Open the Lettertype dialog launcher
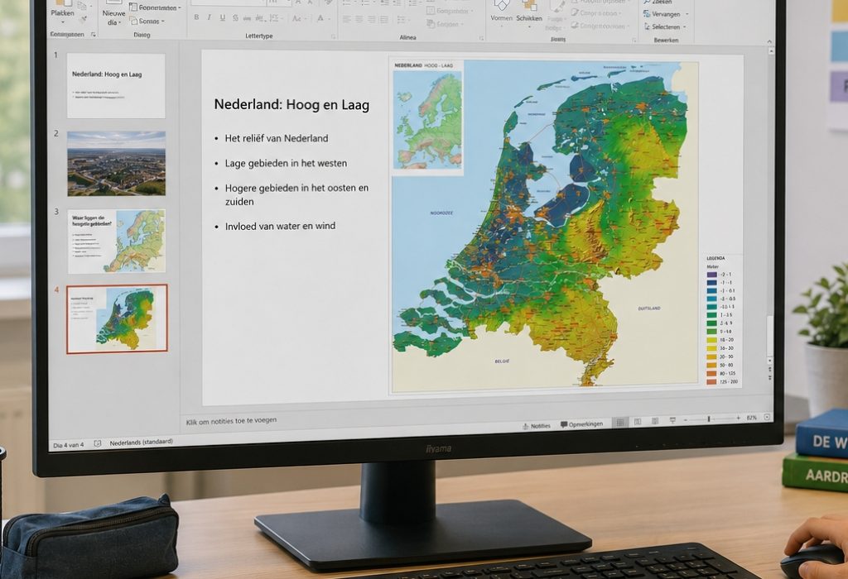This screenshot has height=579, width=848. (333, 36)
